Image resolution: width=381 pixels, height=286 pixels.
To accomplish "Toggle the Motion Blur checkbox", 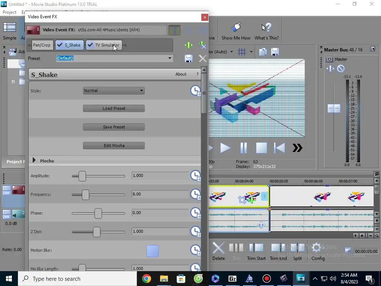I will point(153,251).
